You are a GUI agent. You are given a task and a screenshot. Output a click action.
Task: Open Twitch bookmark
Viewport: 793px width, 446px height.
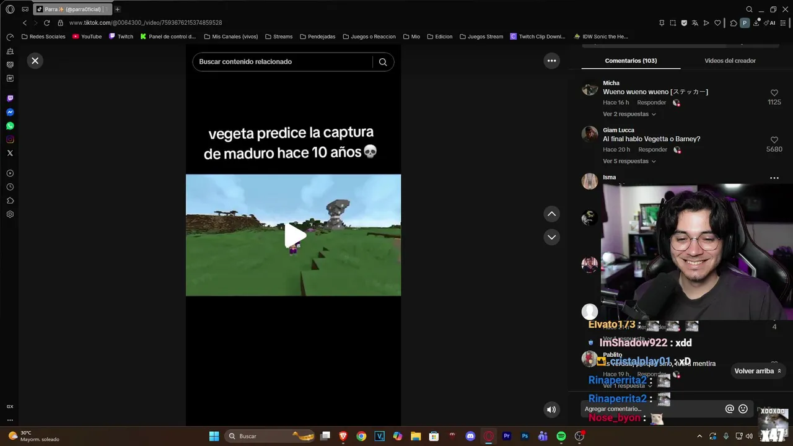(x=121, y=37)
